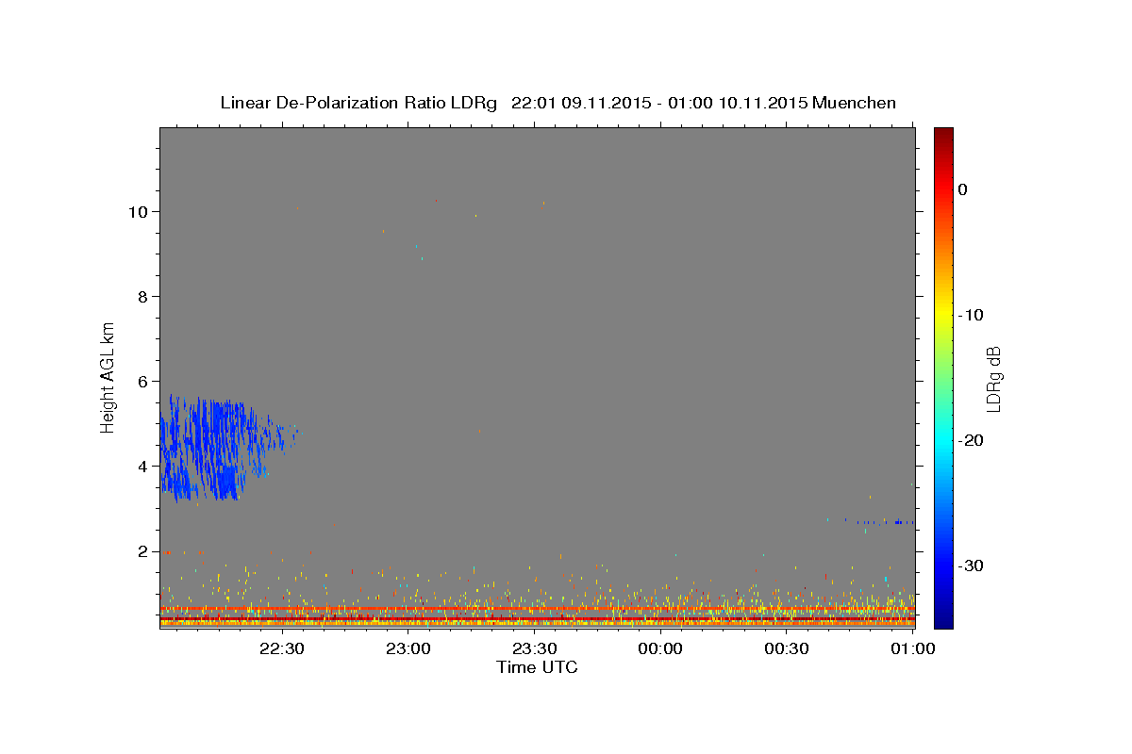
Task: Click the 'LDRg dB' colorbar label
Action: coord(993,379)
